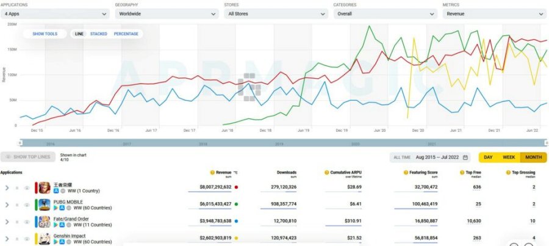Open the Stores 'All Stores' dropdown
This screenshot has height=246, width=549.
coord(276,14)
